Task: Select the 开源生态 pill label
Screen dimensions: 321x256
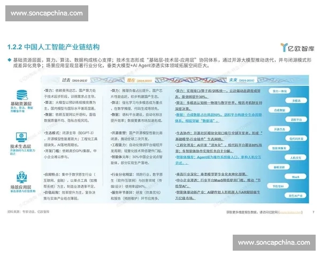Action: [279, 129]
